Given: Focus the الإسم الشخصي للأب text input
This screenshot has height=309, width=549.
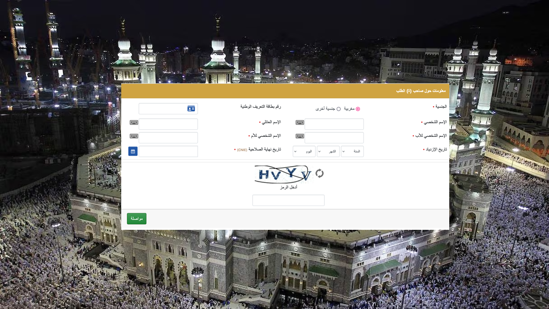Looking at the screenshot, I should point(334,138).
